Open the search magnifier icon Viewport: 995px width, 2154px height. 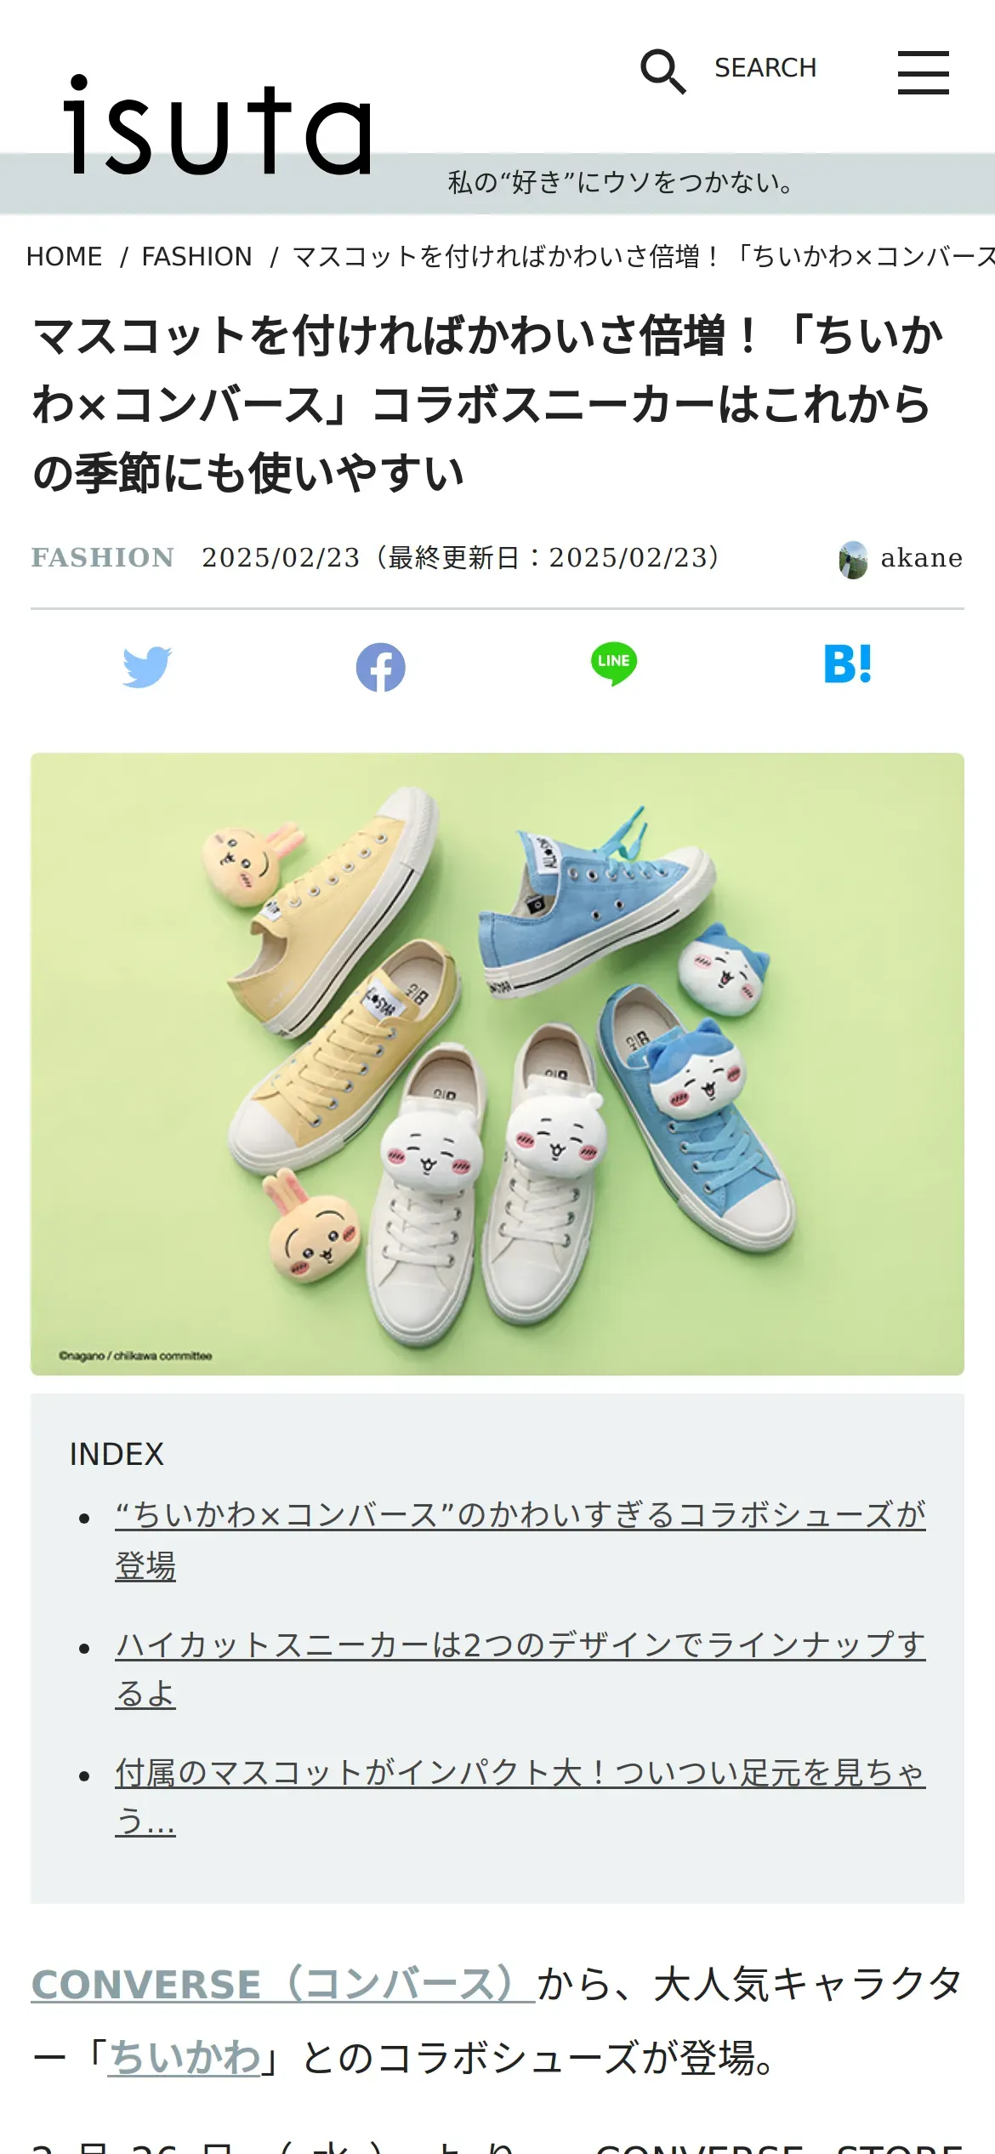[x=663, y=71]
